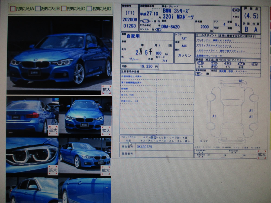Click 拡大 icon on the headlight close-up photo
271x203 pixels.
(x=53, y=170)
